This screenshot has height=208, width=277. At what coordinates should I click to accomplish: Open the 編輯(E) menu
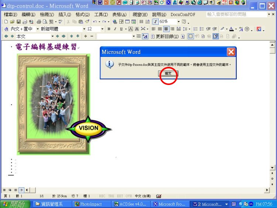28,14
